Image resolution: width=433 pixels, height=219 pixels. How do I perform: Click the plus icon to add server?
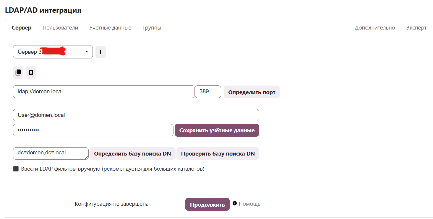click(100, 52)
